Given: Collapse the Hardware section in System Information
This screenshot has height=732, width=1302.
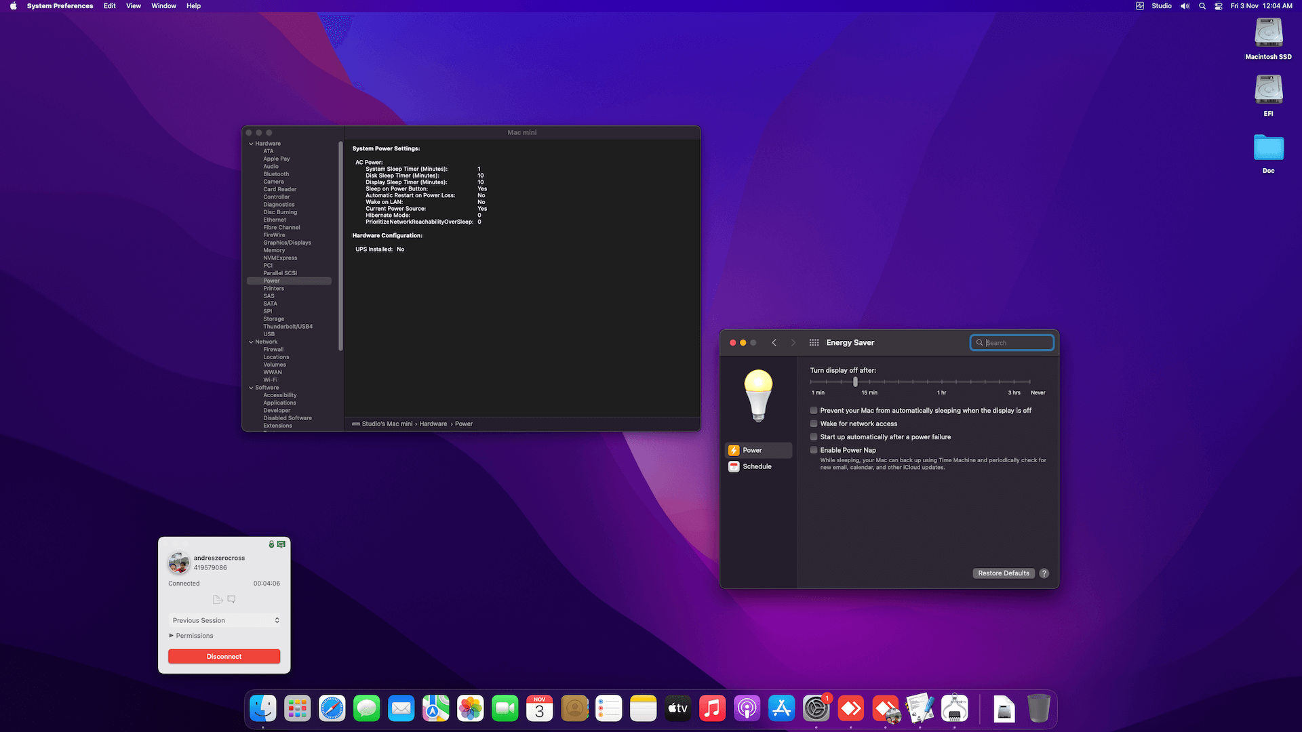Looking at the screenshot, I should [x=251, y=144].
